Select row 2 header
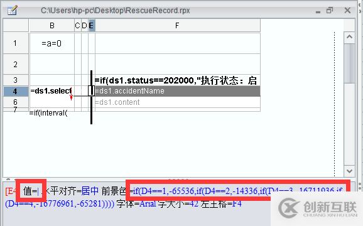Viewport: 363px width, 226px height. (16, 64)
